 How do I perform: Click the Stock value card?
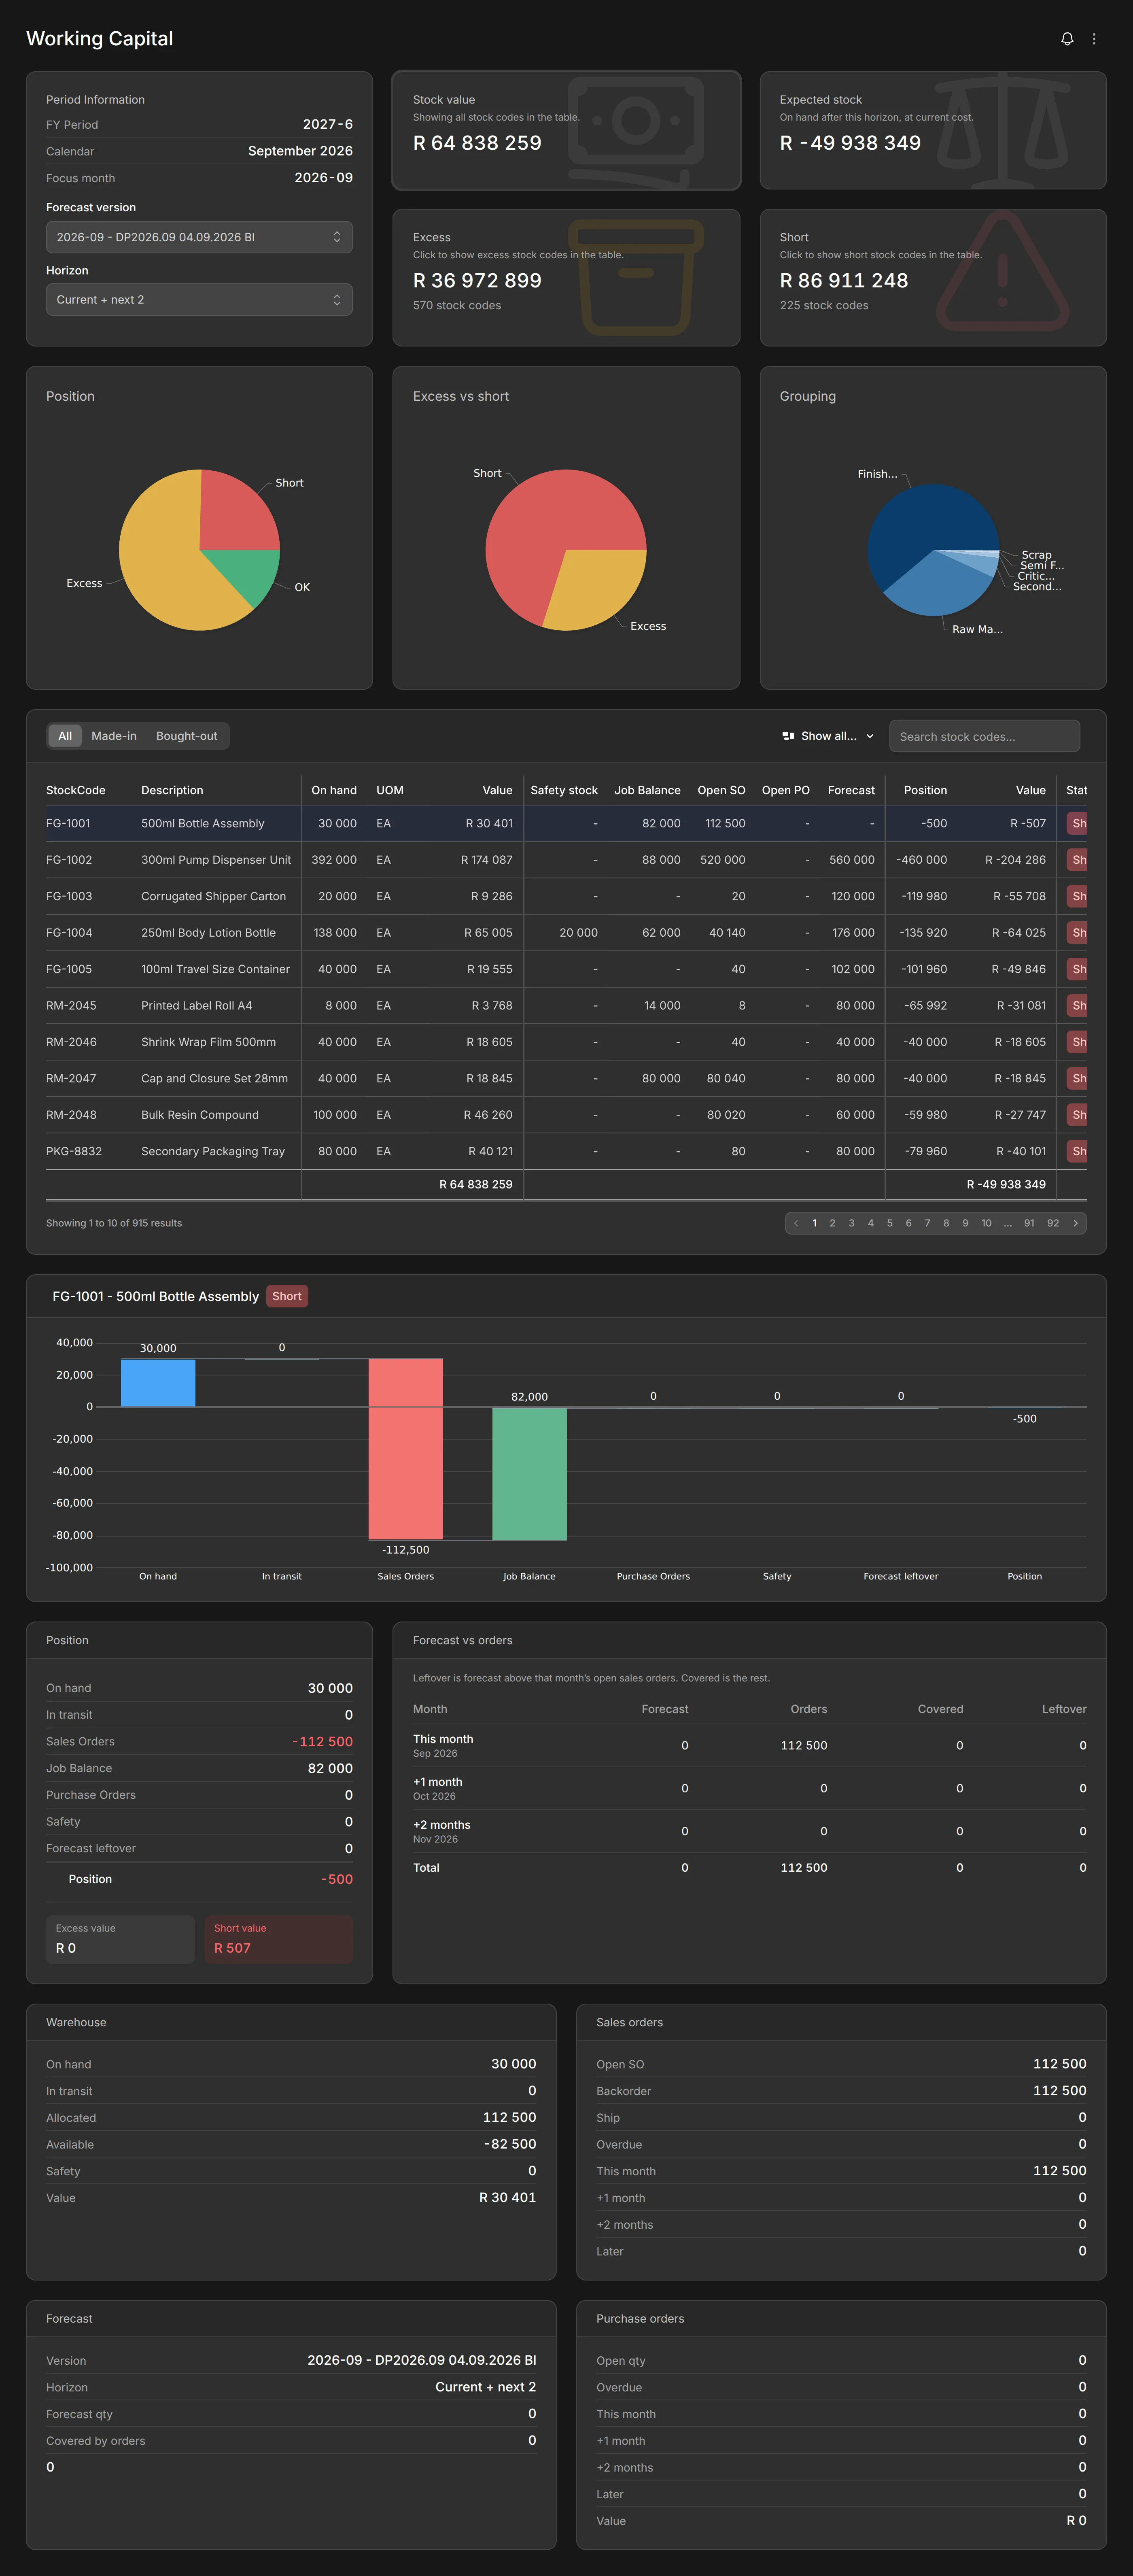tap(566, 130)
